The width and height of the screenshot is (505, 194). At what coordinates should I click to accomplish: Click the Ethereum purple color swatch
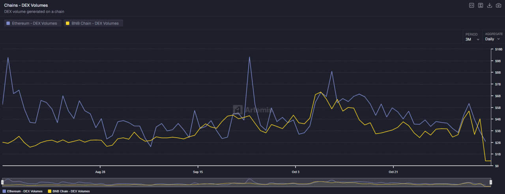point(8,23)
